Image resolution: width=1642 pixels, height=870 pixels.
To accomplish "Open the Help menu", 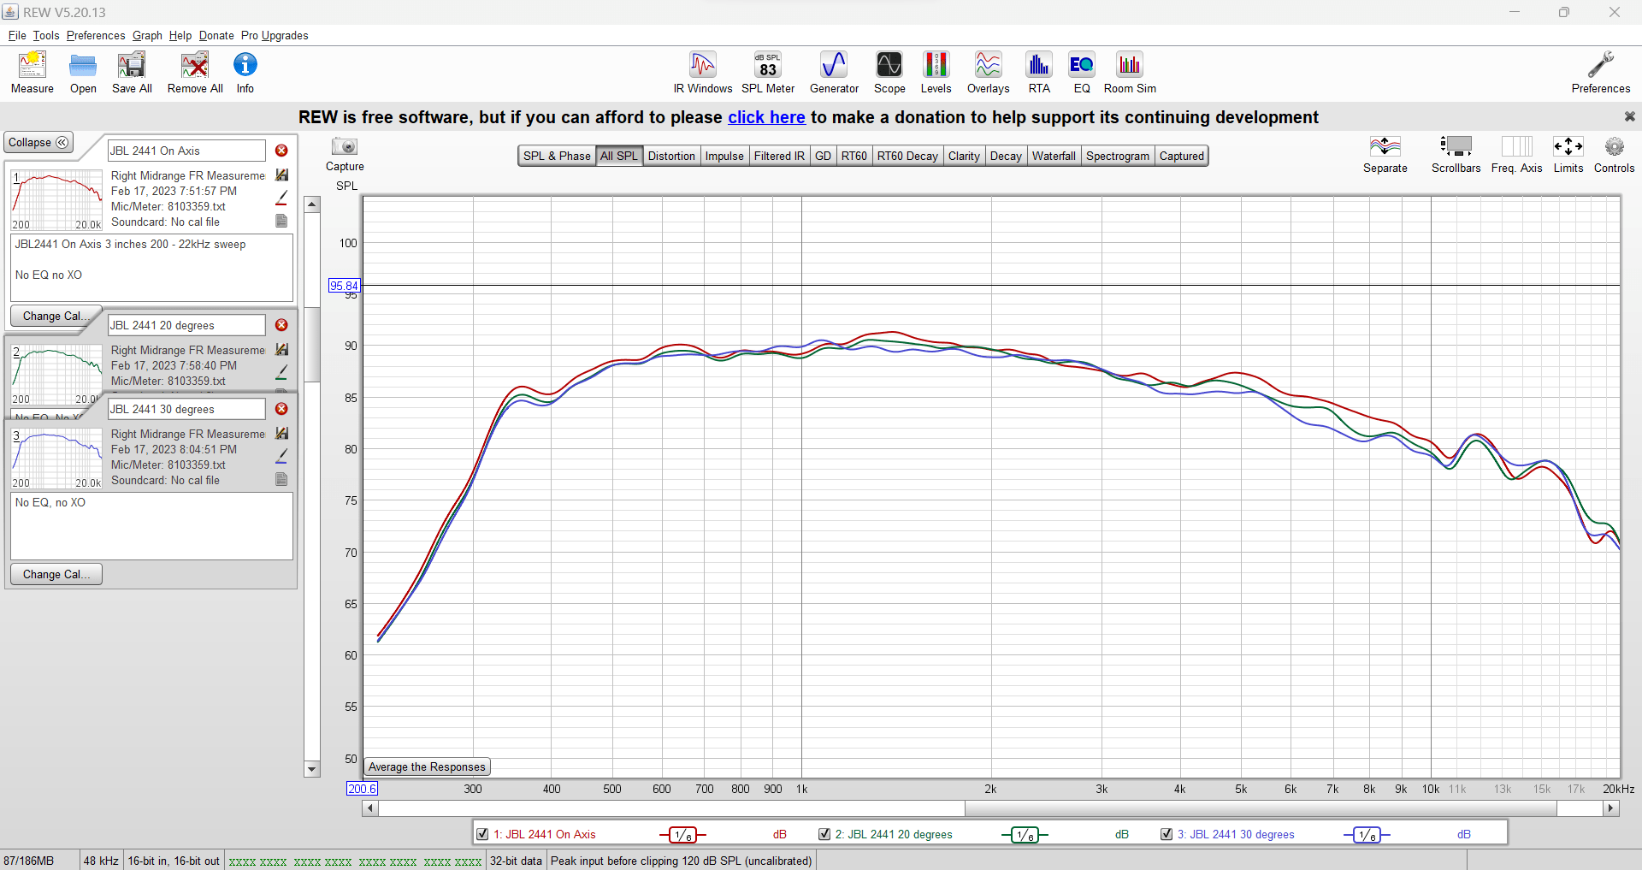I will point(180,35).
